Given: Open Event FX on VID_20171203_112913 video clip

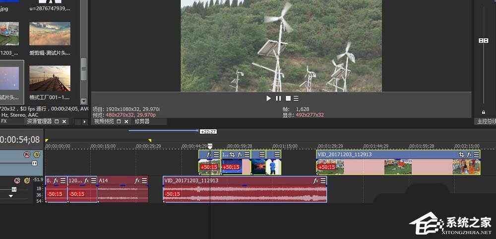Looking at the screenshot, I should (469, 154).
